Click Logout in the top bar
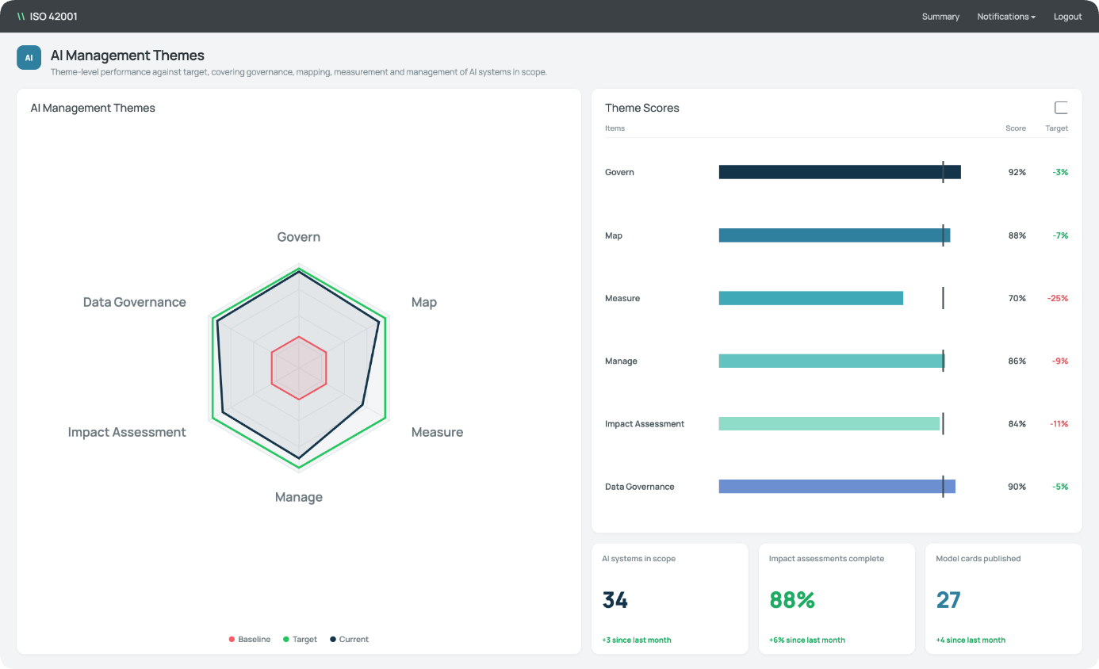Image resolution: width=1099 pixels, height=669 pixels. pos(1067,17)
